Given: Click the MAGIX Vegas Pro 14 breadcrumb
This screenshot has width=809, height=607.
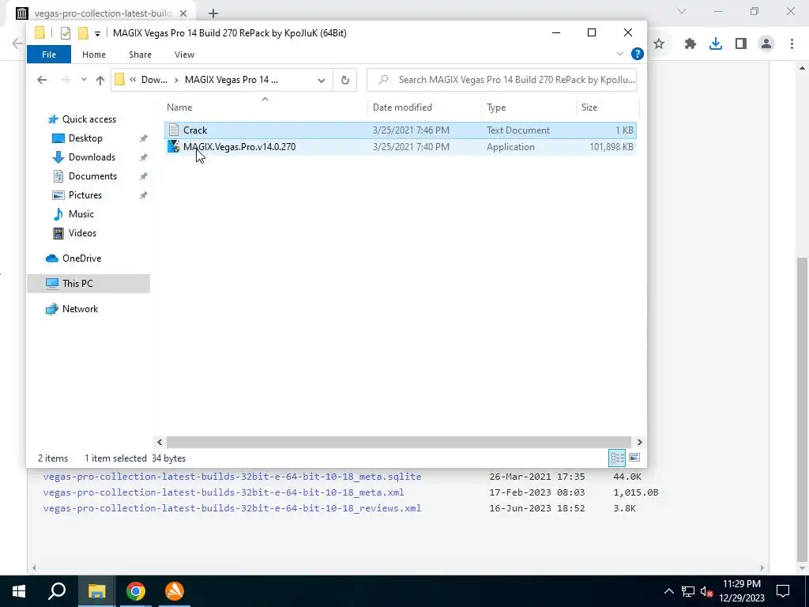Looking at the screenshot, I should 231,80.
